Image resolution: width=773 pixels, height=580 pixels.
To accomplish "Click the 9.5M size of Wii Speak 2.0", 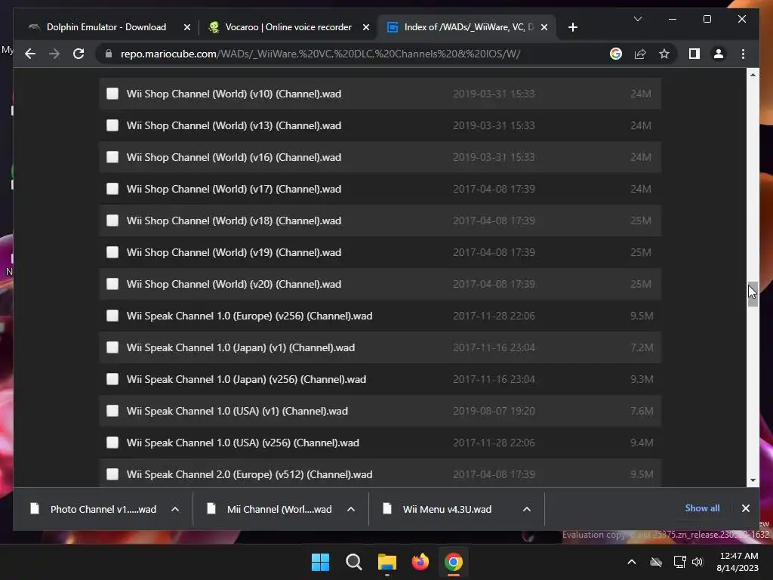I will coord(642,474).
